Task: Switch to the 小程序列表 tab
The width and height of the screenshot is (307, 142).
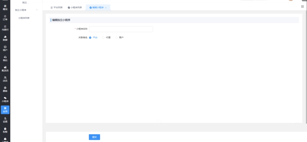Action: coord(75,7)
